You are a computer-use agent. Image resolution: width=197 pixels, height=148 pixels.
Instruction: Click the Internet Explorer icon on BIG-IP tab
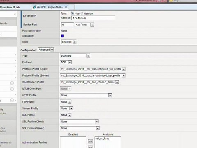pos(34,7)
